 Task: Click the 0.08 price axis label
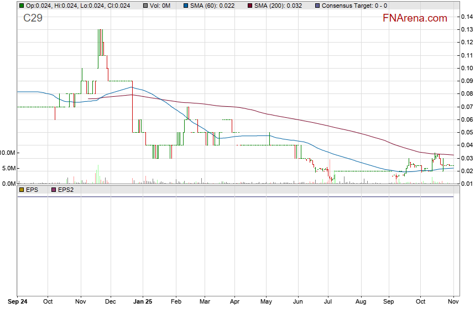466,94
